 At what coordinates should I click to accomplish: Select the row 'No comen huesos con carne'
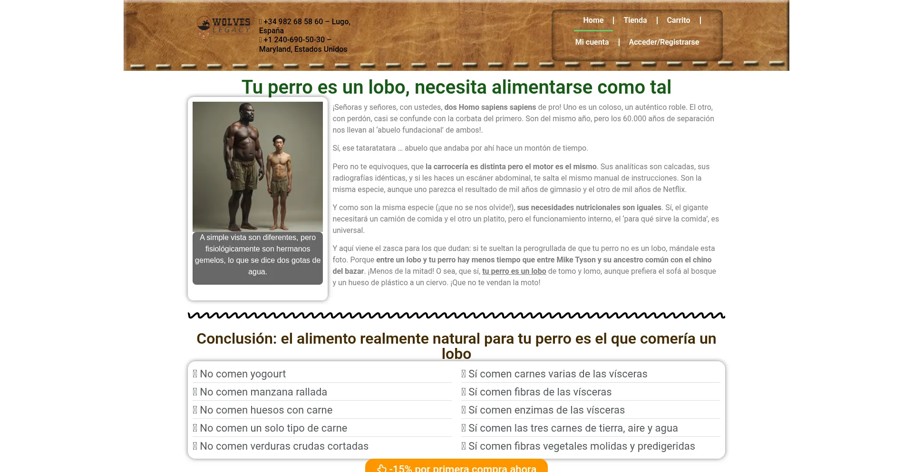(322, 410)
